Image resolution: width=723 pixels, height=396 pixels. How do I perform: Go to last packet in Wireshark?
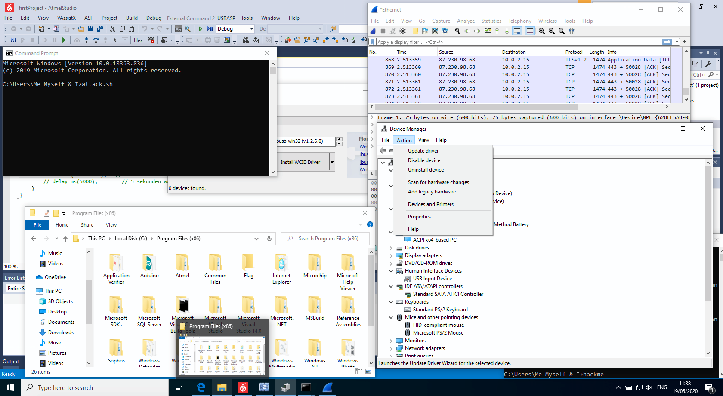click(x=507, y=31)
